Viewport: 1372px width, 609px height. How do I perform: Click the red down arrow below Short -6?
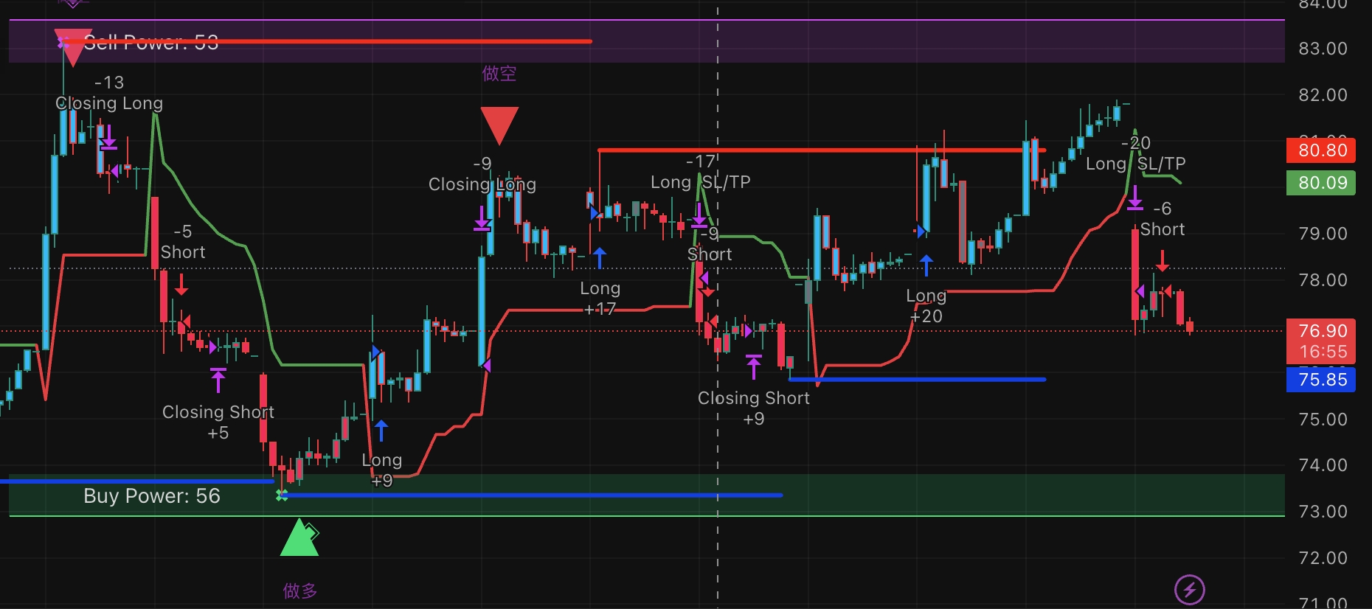1162,261
